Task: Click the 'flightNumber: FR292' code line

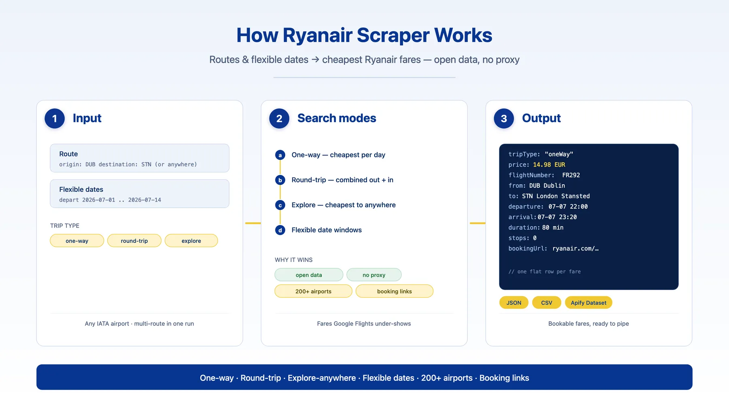Action: 544,175
